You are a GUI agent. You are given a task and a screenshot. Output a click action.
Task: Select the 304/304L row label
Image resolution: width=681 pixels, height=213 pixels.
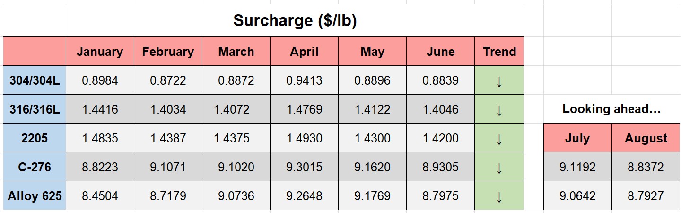[35, 80]
